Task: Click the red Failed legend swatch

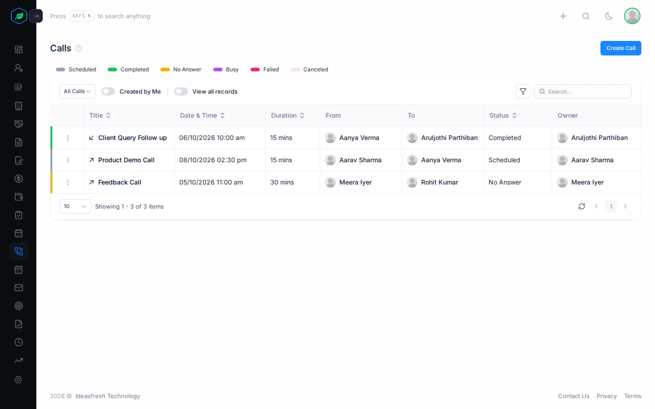Action: click(255, 70)
